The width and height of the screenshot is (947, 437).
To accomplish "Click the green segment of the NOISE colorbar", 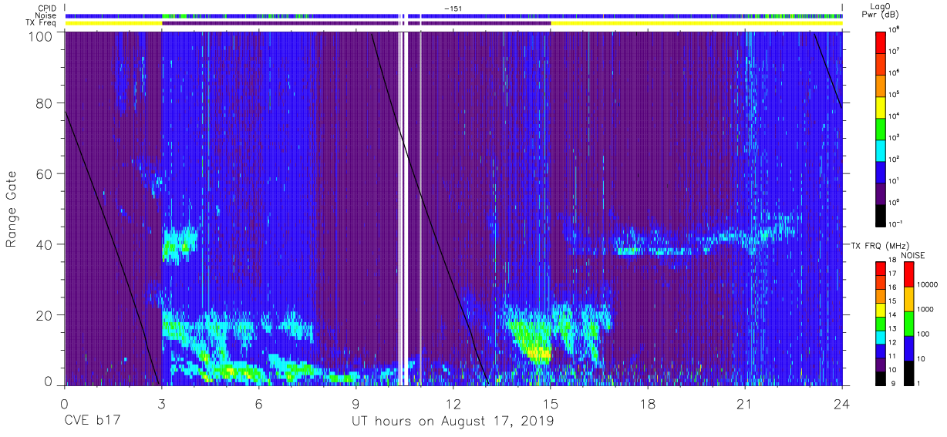I will 908,323.
